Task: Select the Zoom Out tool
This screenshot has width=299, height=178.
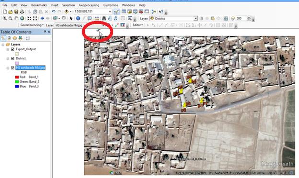Action: pyautogui.click(x=11, y=19)
